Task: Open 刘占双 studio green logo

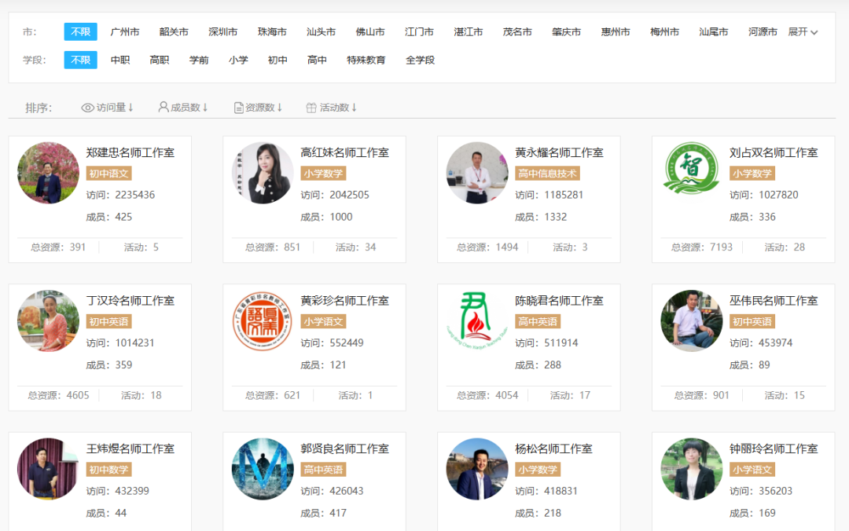Action: click(x=691, y=173)
